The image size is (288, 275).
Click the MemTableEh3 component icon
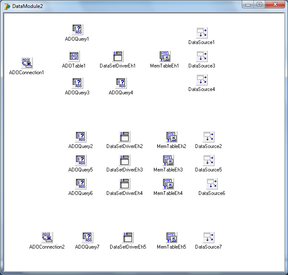click(x=168, y=160)
